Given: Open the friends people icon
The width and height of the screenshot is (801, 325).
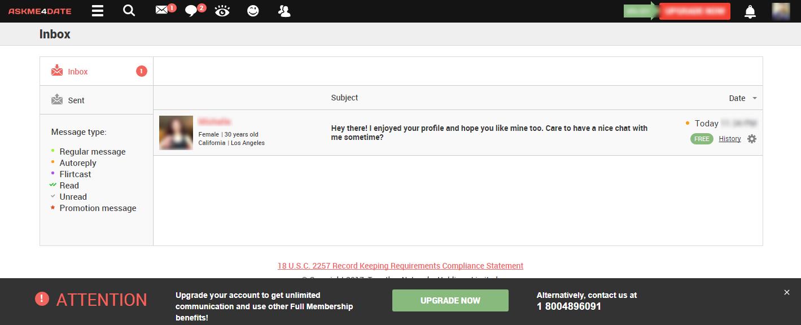Looking at the screenshot, I should coord(284,11).
